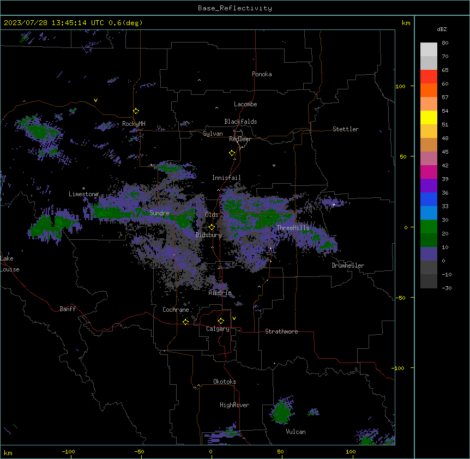Click the Cochrane city label

[x=176, y=310]
